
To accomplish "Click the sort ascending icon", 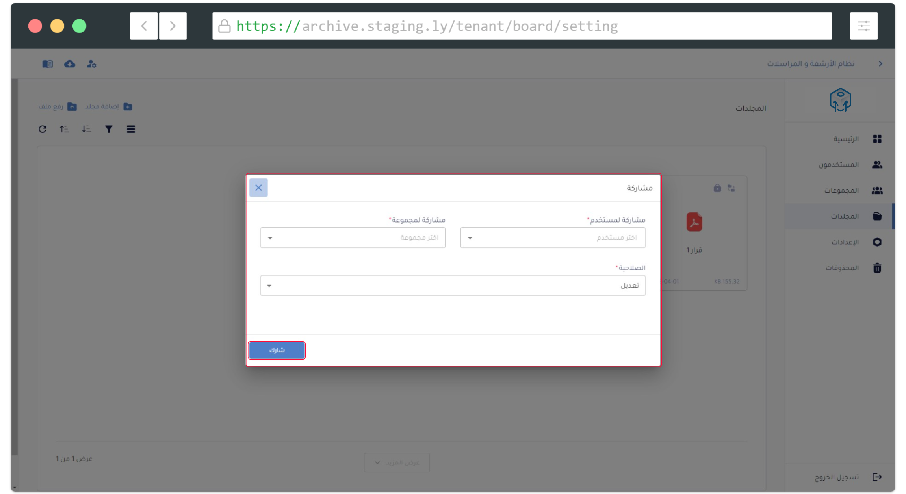I will [x=64, y=129].
